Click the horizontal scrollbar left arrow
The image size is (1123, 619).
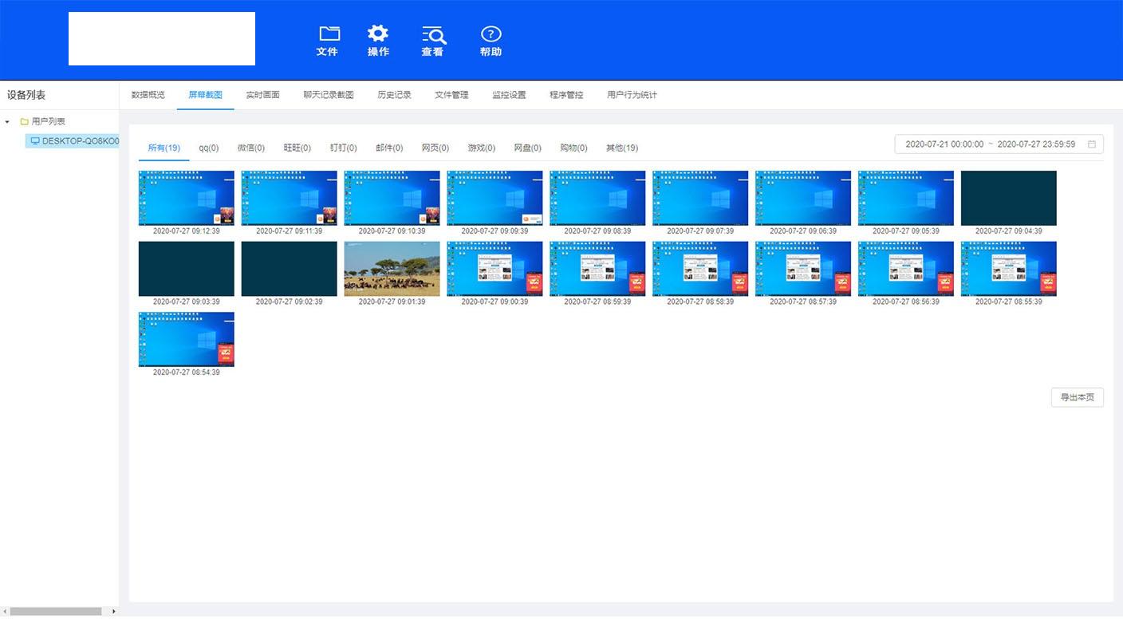[5, 612]
